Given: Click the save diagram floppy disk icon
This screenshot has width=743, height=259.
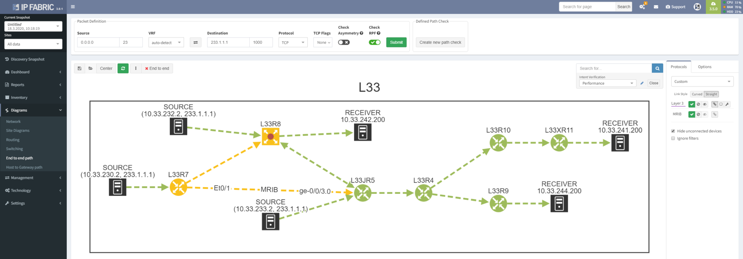Looking at the screenshot, I should tap(80, 68).
